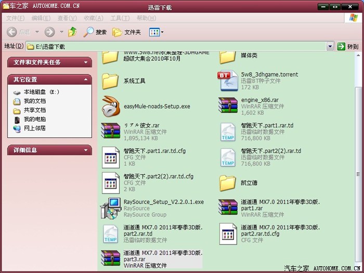The height and width of the screenshot is (273, 364).
Task: Open the 工具(T) menu
Action: pyautogui.click(x=120, y=18)
